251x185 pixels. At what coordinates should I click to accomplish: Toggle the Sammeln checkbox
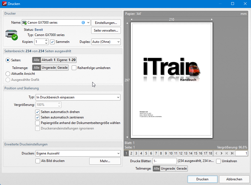point(52,42)
